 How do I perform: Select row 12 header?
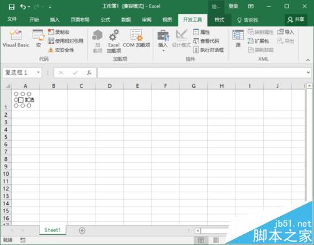click(x=6, y=188)
